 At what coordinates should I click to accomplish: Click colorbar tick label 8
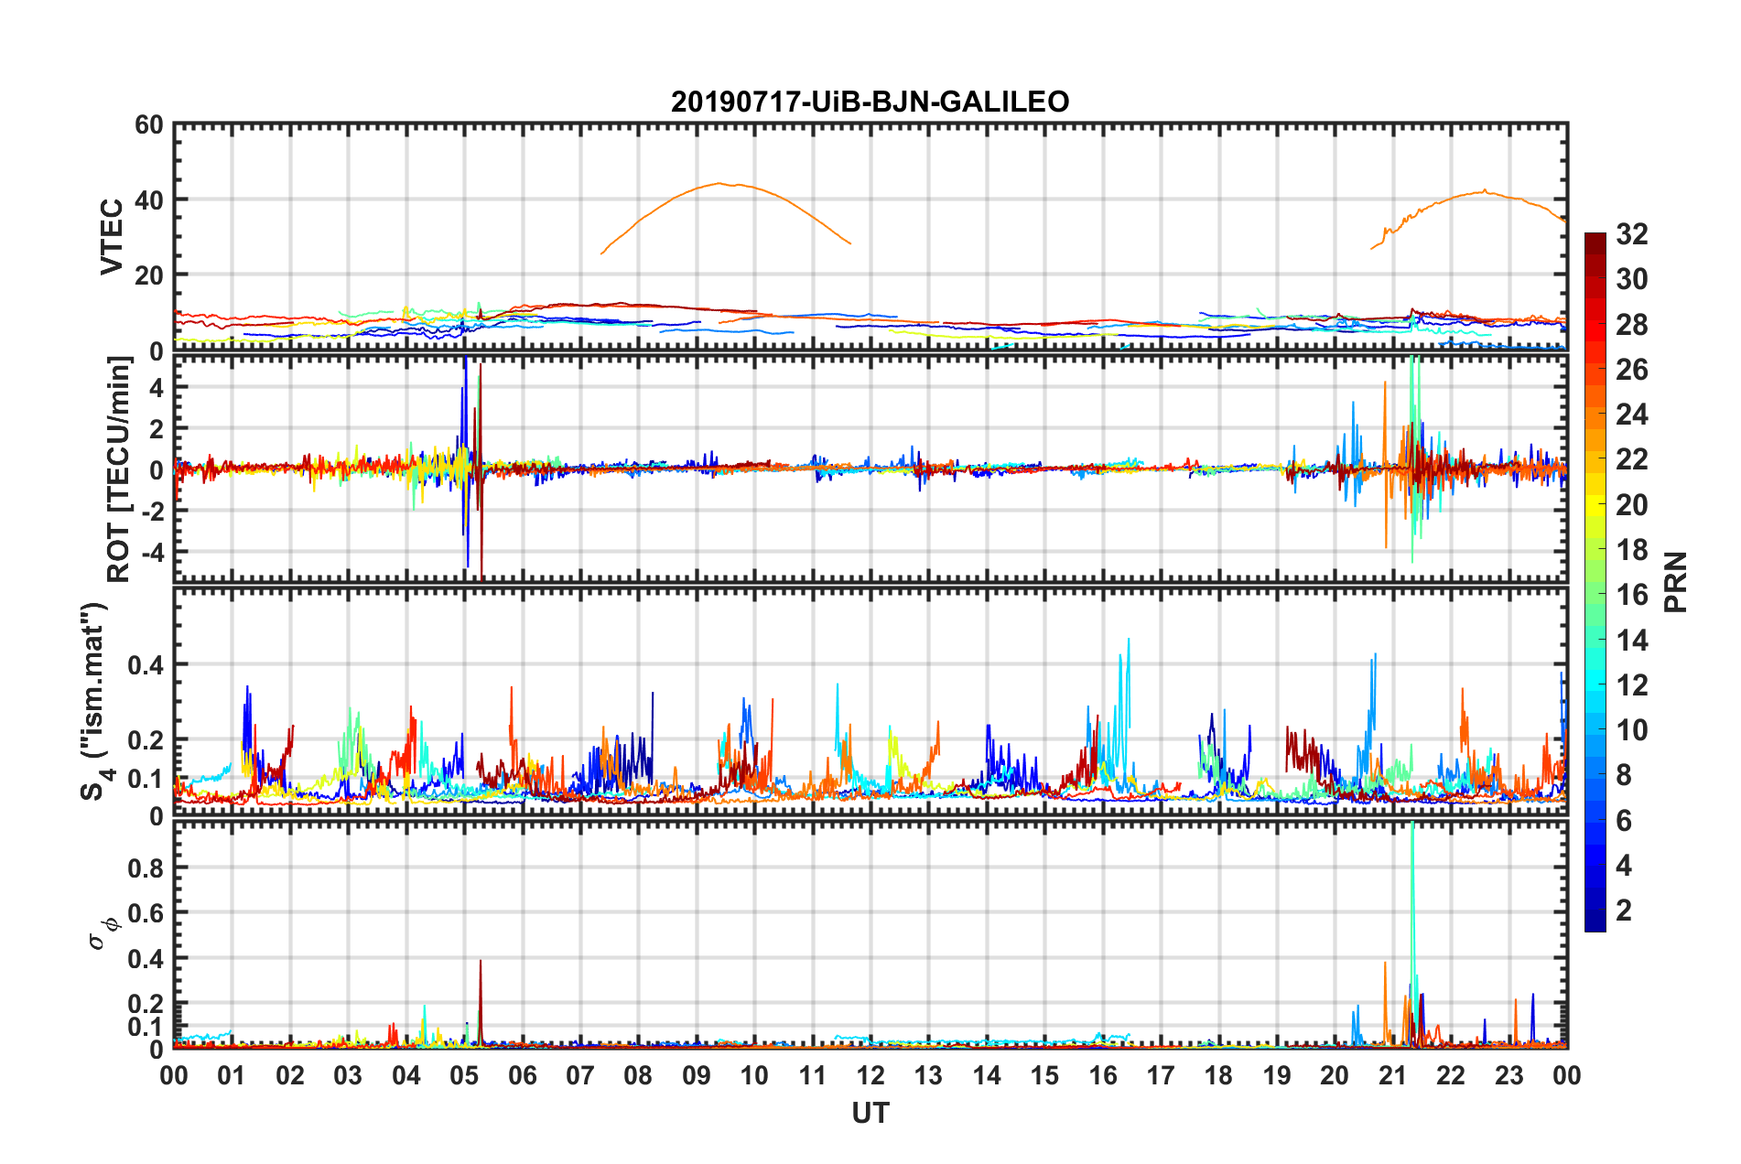coord(1624,775)
